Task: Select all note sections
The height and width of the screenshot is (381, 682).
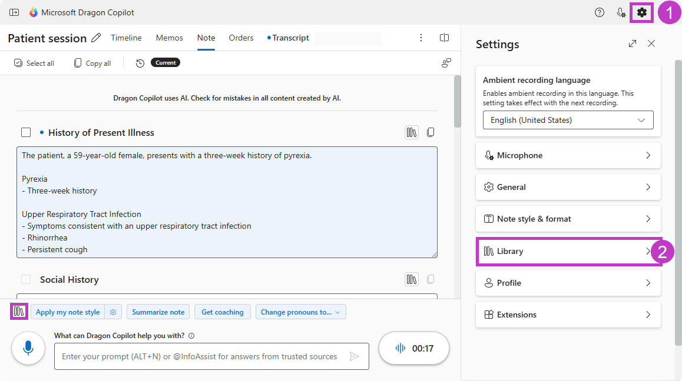Action: 34,62
